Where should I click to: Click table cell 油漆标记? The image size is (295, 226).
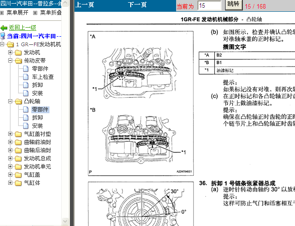pos(225,70)
